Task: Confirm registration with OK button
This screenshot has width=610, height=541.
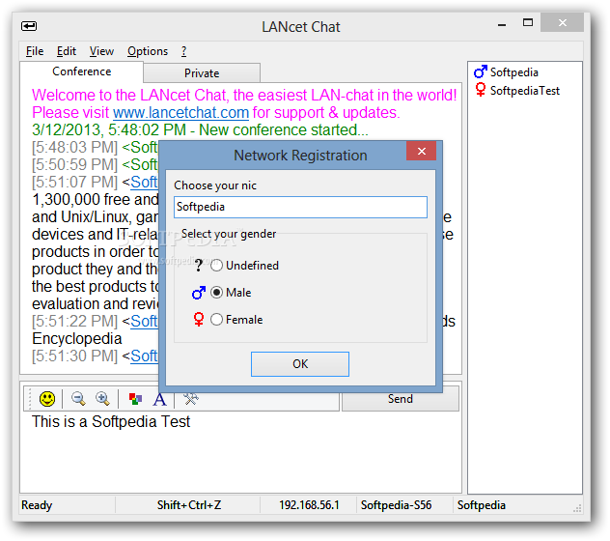Action: click(300, 364)
